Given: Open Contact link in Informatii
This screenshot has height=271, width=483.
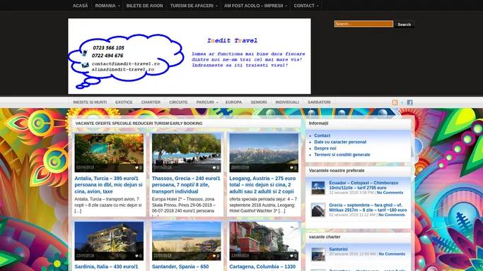Looking at the screenshot, I should (322, 135).
